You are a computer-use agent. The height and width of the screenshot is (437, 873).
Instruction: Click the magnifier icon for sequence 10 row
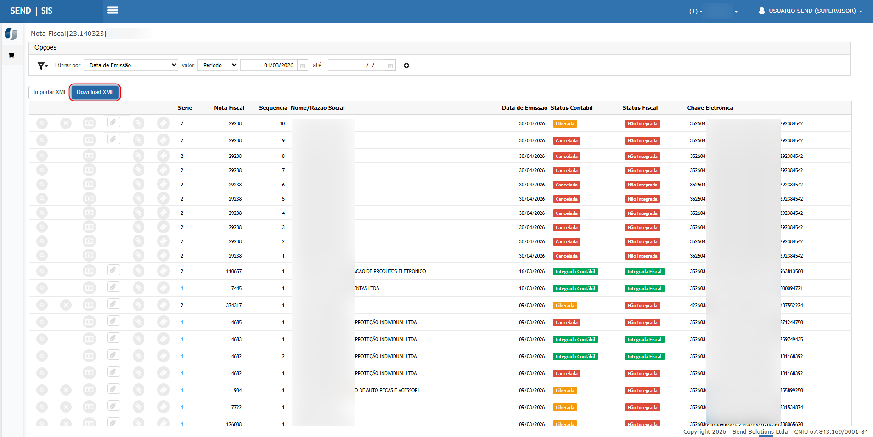(x=42, y=123)
